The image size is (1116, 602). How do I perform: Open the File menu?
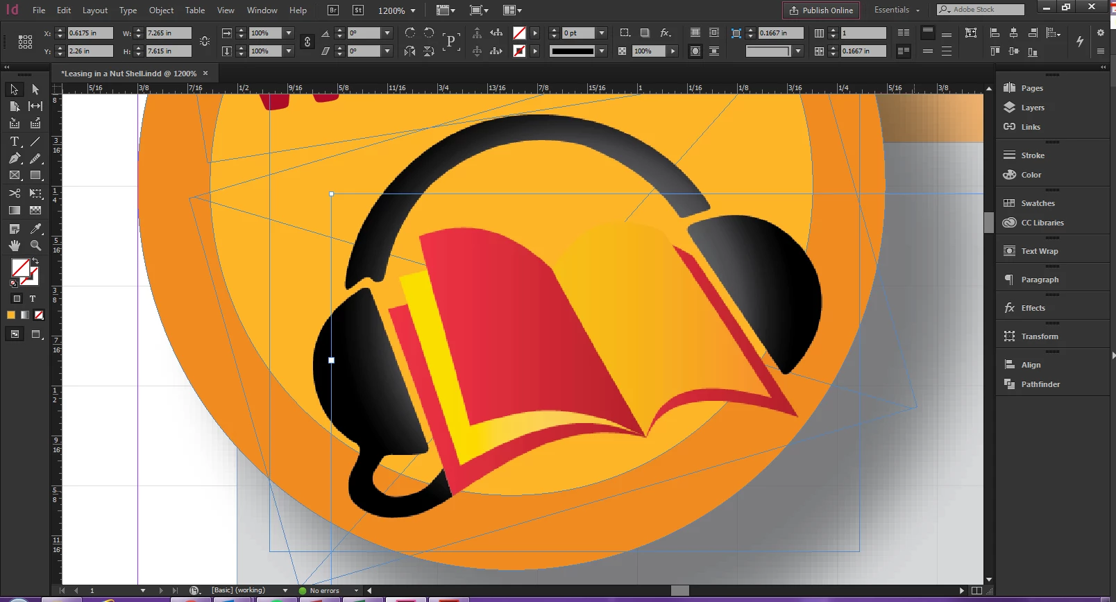click(39, 10)
